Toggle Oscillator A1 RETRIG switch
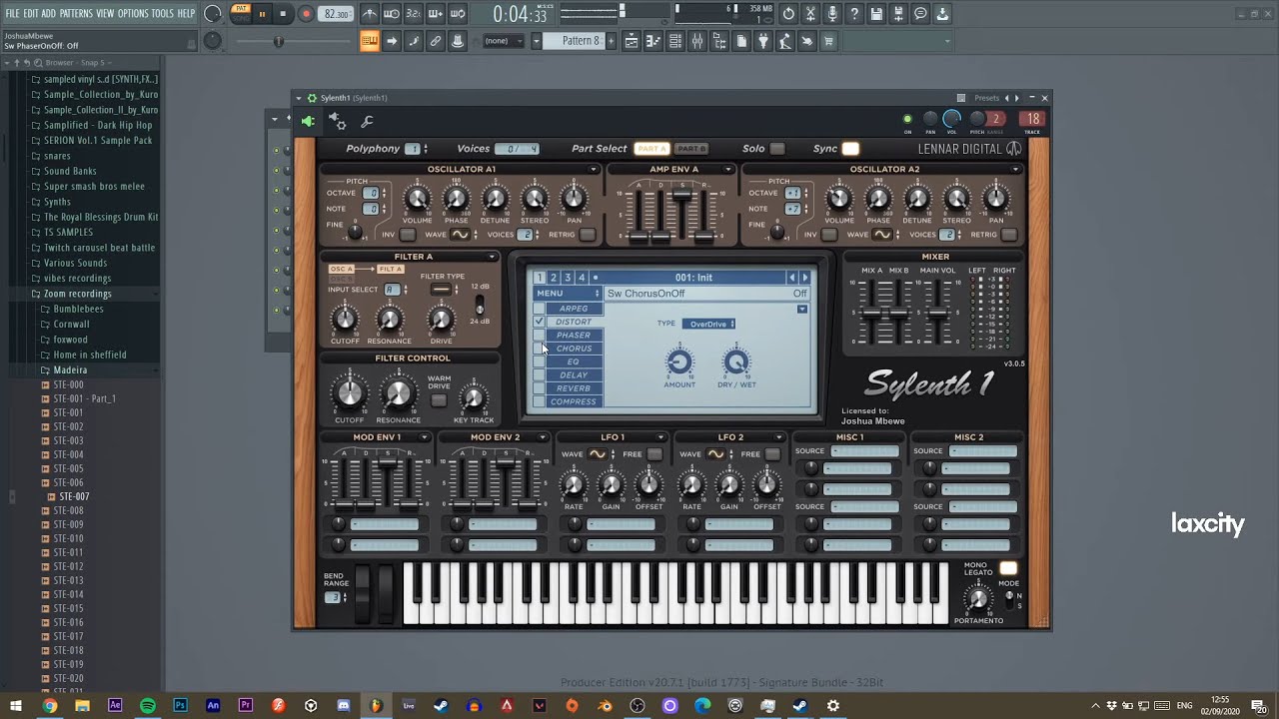Viewport: 1279px width, 719px height. [x=588, y=235]
